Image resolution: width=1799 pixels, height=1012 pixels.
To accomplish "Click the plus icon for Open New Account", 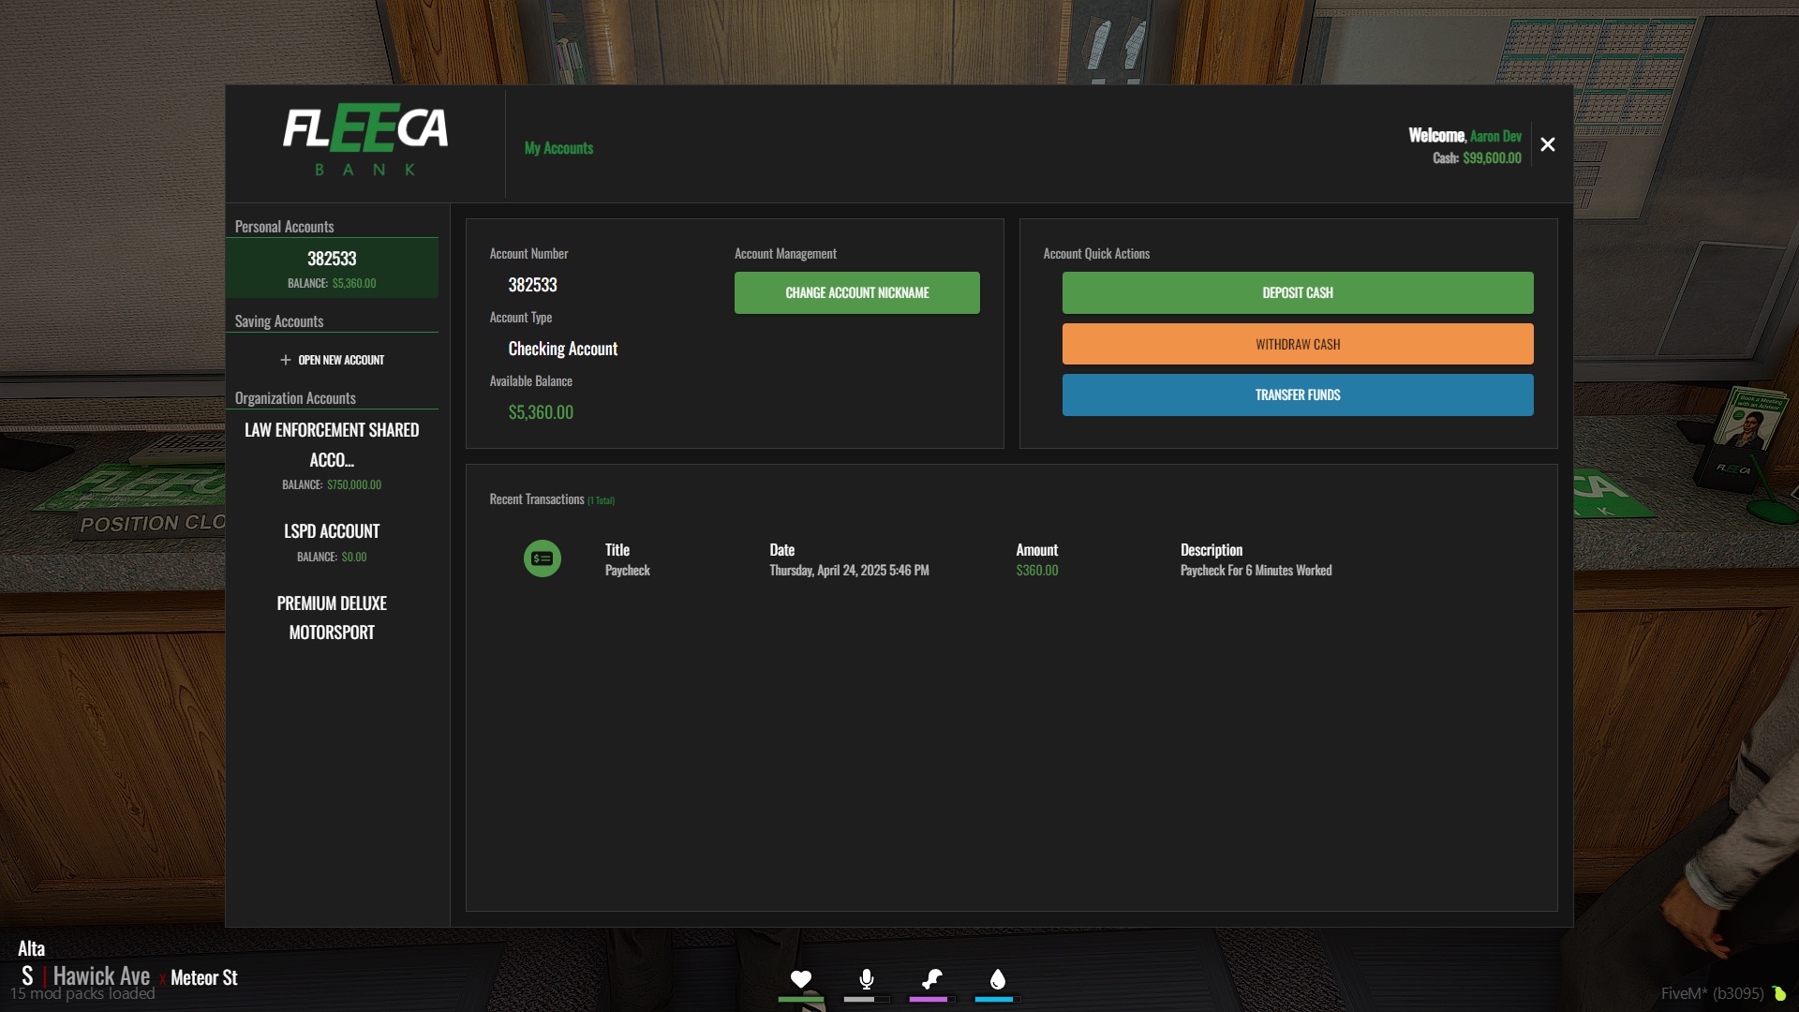I will [x=286, y=360].
